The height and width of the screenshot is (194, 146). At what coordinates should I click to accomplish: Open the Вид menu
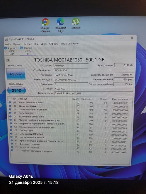pyautogui.click(x=36, y=44)
